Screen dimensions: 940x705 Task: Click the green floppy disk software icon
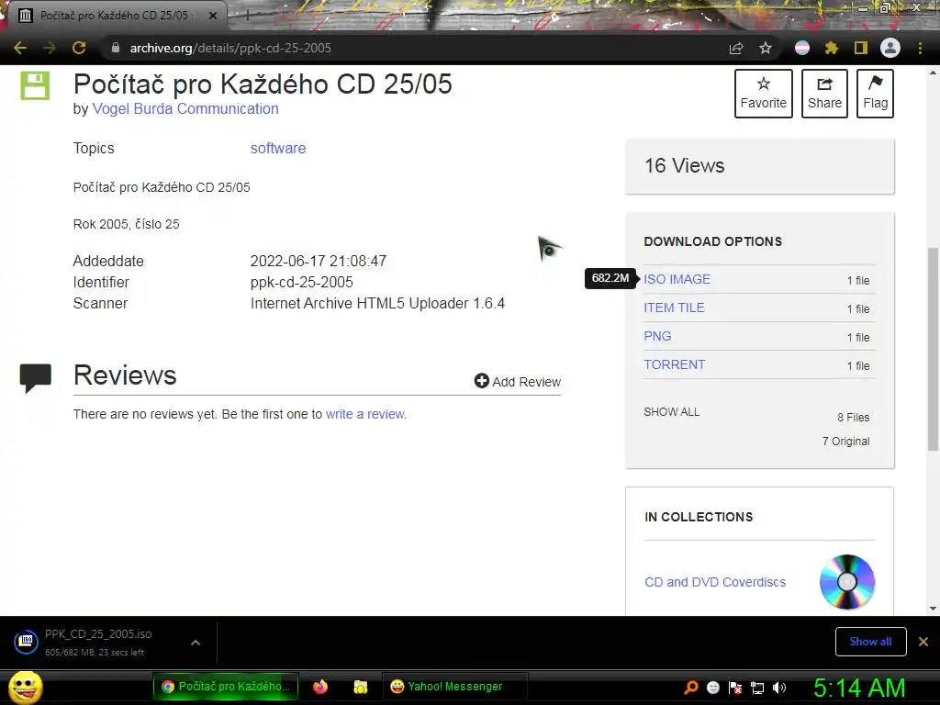pyautogui.click(x=35, y=85)
